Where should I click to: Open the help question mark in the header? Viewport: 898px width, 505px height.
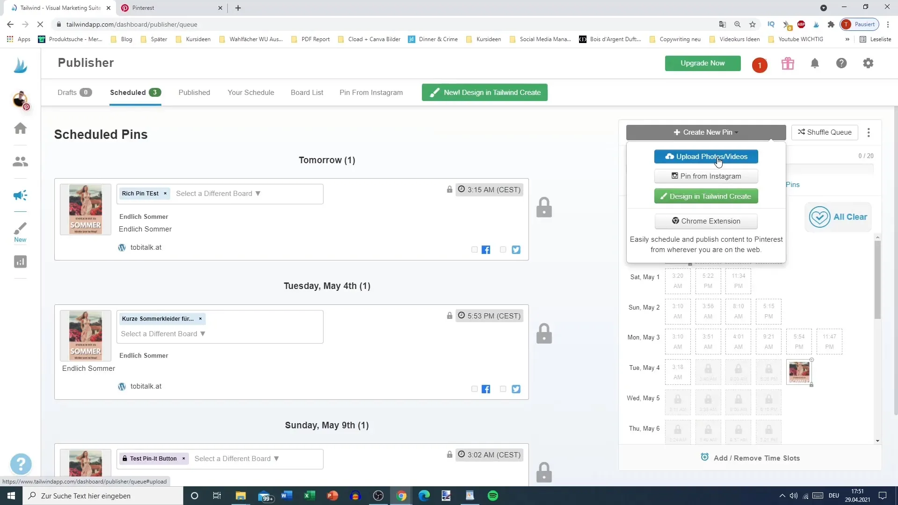(841, 63)
